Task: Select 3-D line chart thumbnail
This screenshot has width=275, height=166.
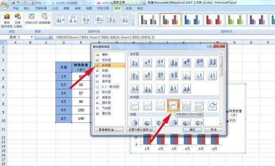Action: [x=212, y=106]
